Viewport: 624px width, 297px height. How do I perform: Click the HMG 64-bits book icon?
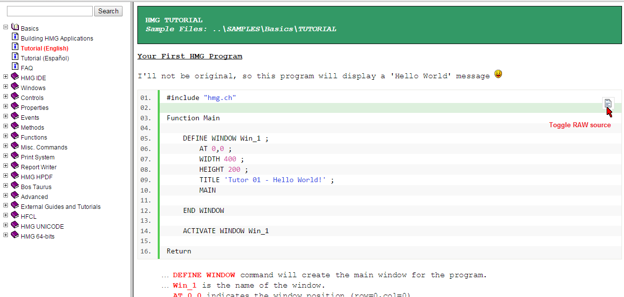tap(15, 235)
